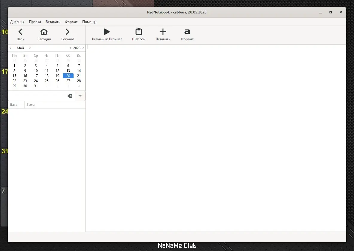Select May 15 in the calendar
354x251 pixels.
[14, 76]
